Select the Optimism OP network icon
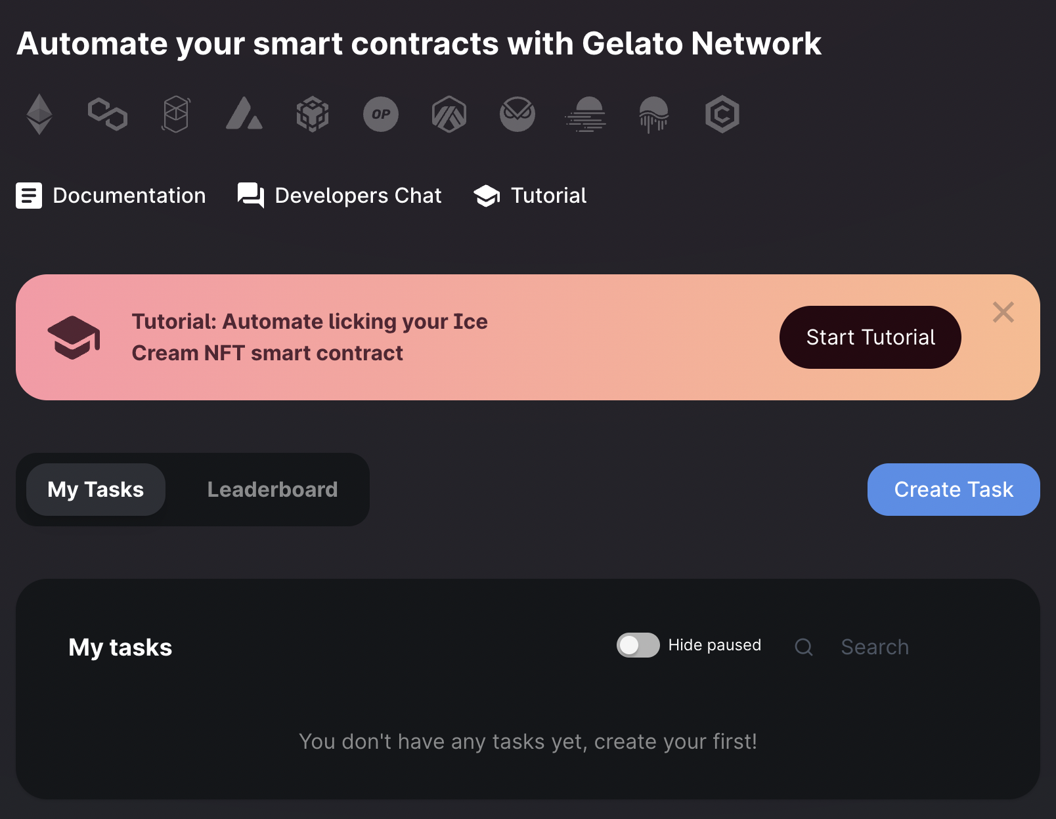Screen dimensions: 1056x819 tap(381, 114)
